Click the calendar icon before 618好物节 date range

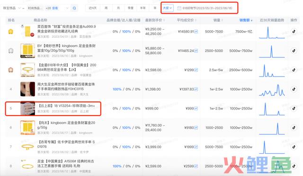coord(179,8)
